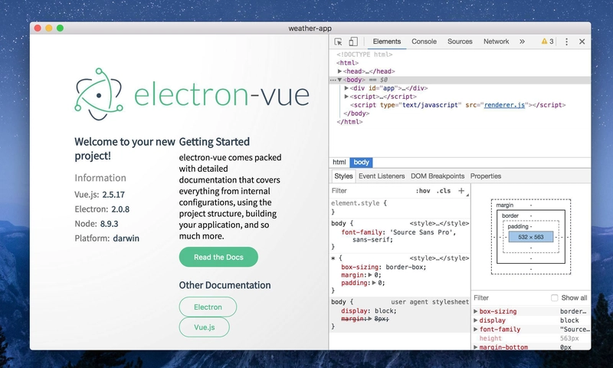The height and width of the screenshot is (368, 613).
Task: Click the Platform value darwin
Action: point(126,238)
